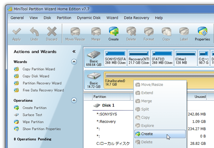Select the Merge toolbar icon
The width and height of the screenshot is (214, 148).
coord(96,32)
